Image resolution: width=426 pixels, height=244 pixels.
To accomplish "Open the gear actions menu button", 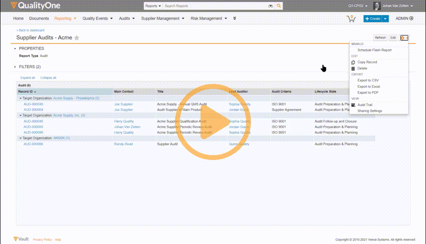I will point(404,38).
